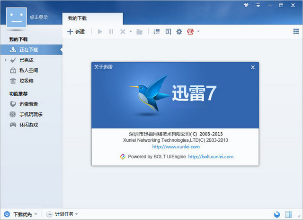Click the red VIP icon
The image size is (303, 220).
pyautogui.click(x=190, y=32)
